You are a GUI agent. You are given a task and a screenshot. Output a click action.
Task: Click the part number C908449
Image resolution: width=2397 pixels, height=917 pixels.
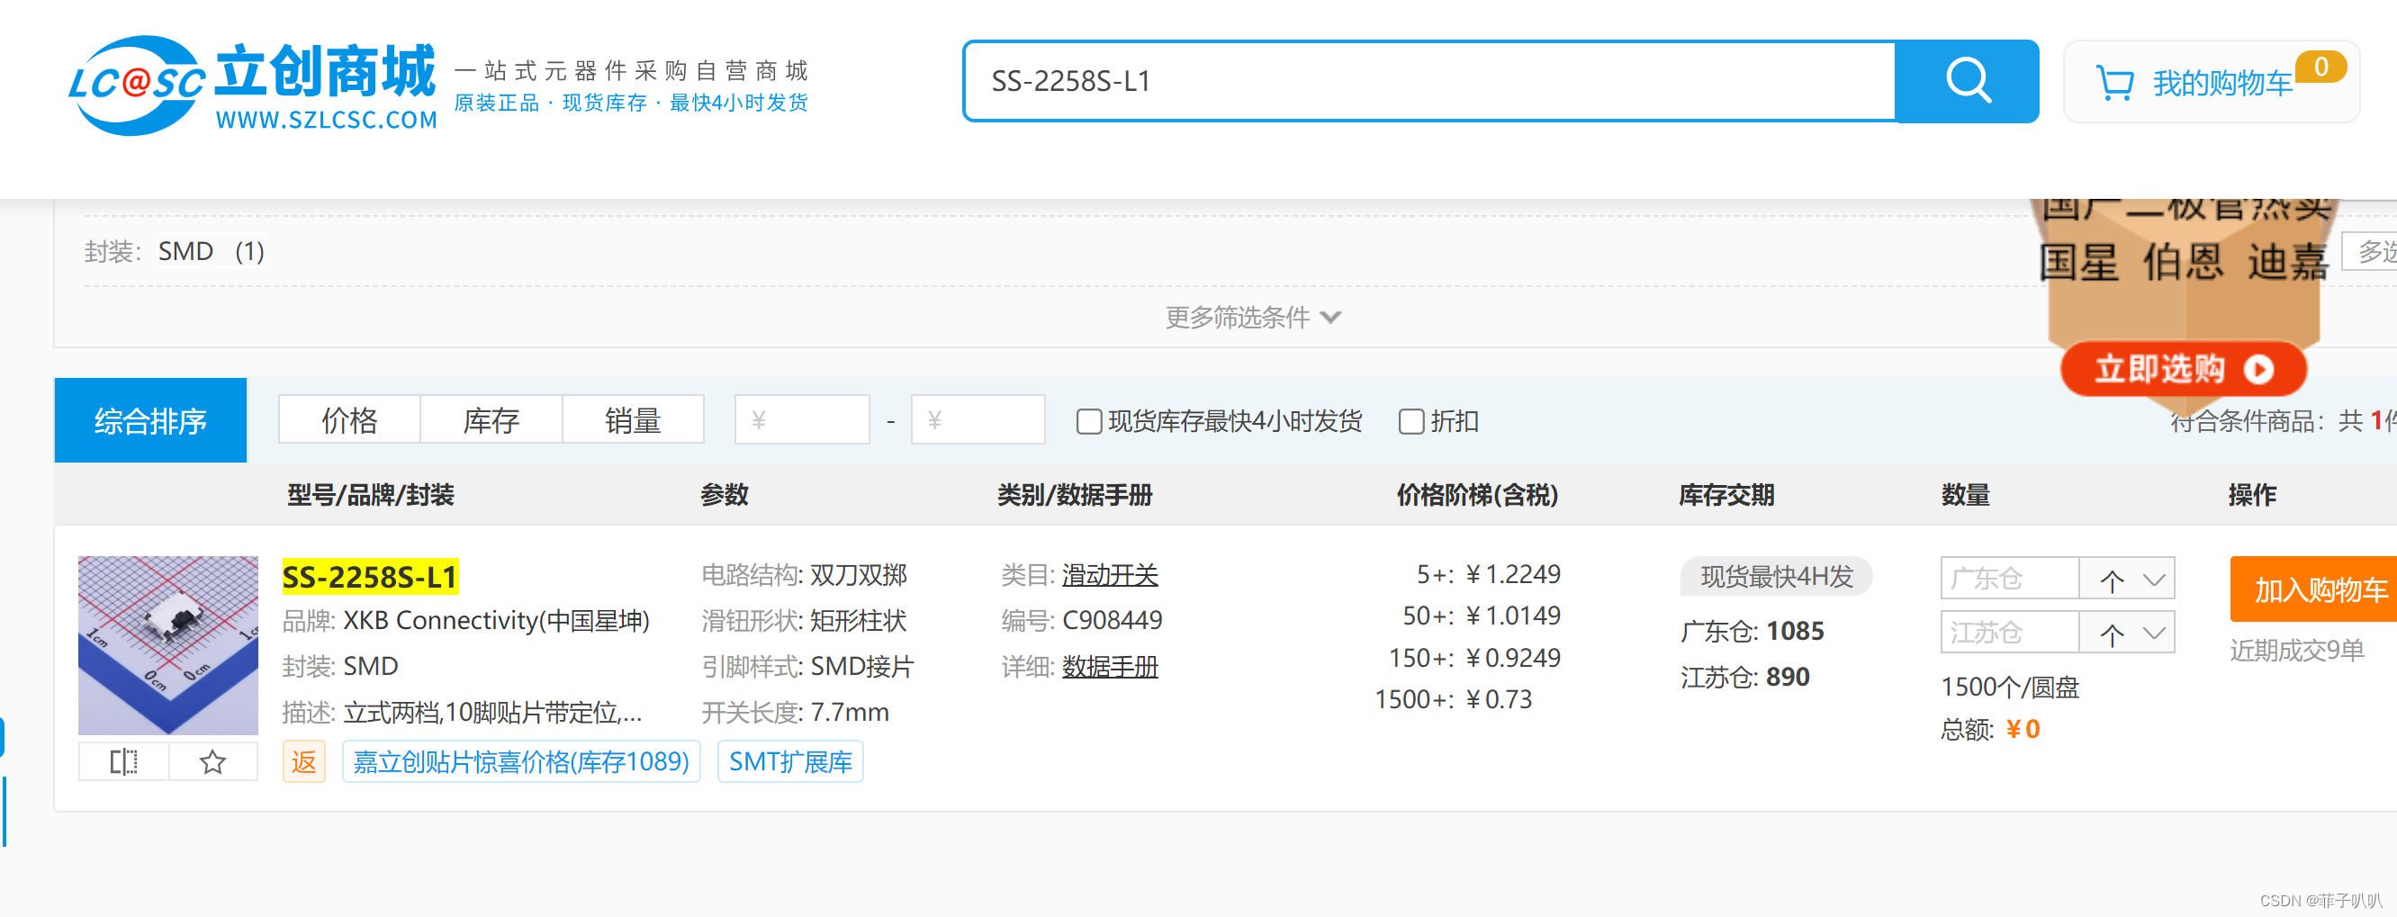(1112, 620)
